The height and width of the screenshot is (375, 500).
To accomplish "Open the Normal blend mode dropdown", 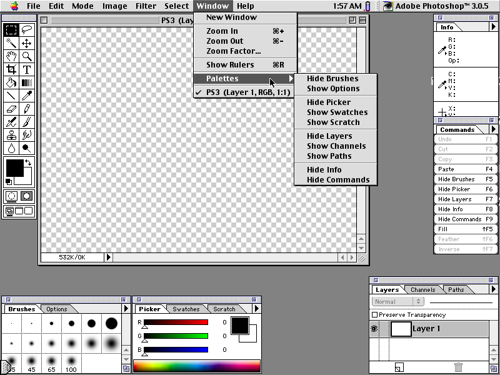I will [x=398, y=301].
